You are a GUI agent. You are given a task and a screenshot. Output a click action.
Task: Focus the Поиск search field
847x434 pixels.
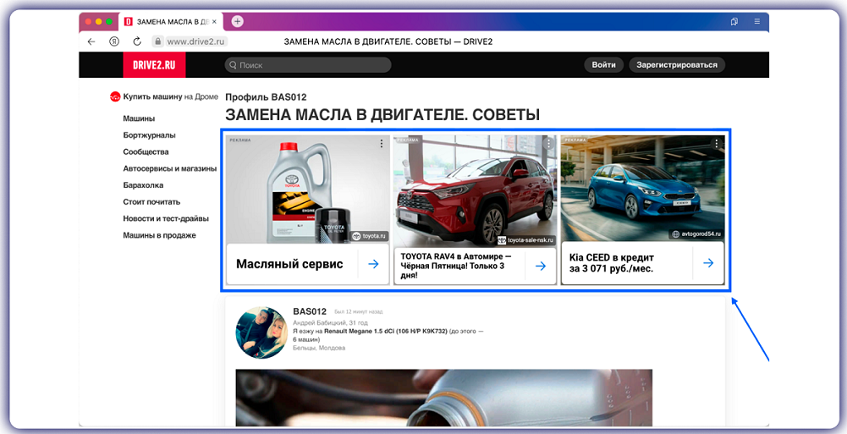tap(308, 65)
